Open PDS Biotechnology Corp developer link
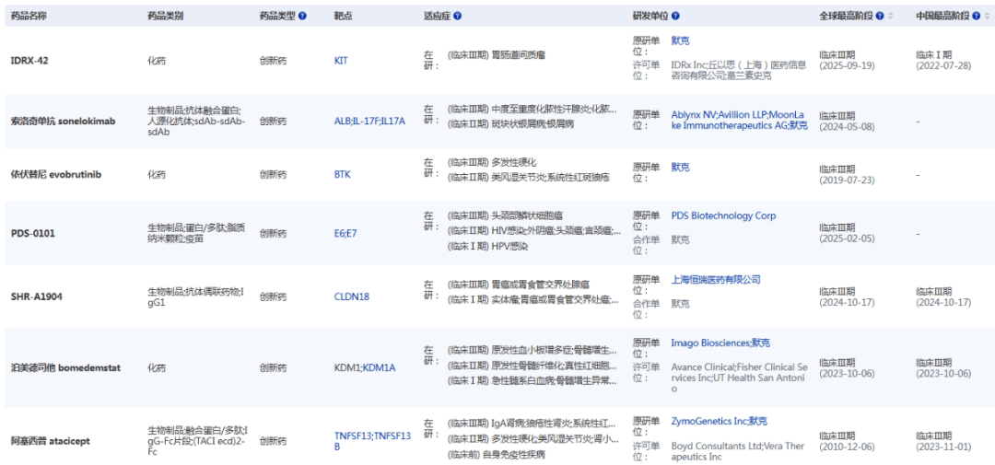 click(723, 215)
